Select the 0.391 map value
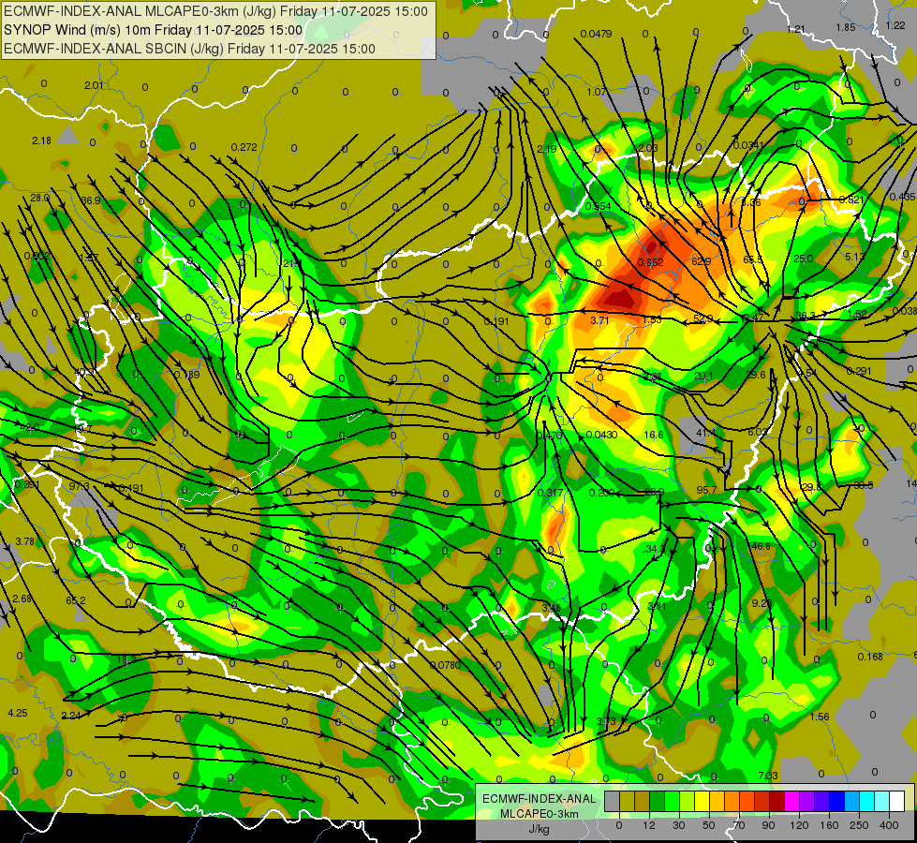 (x=27, y=484)
